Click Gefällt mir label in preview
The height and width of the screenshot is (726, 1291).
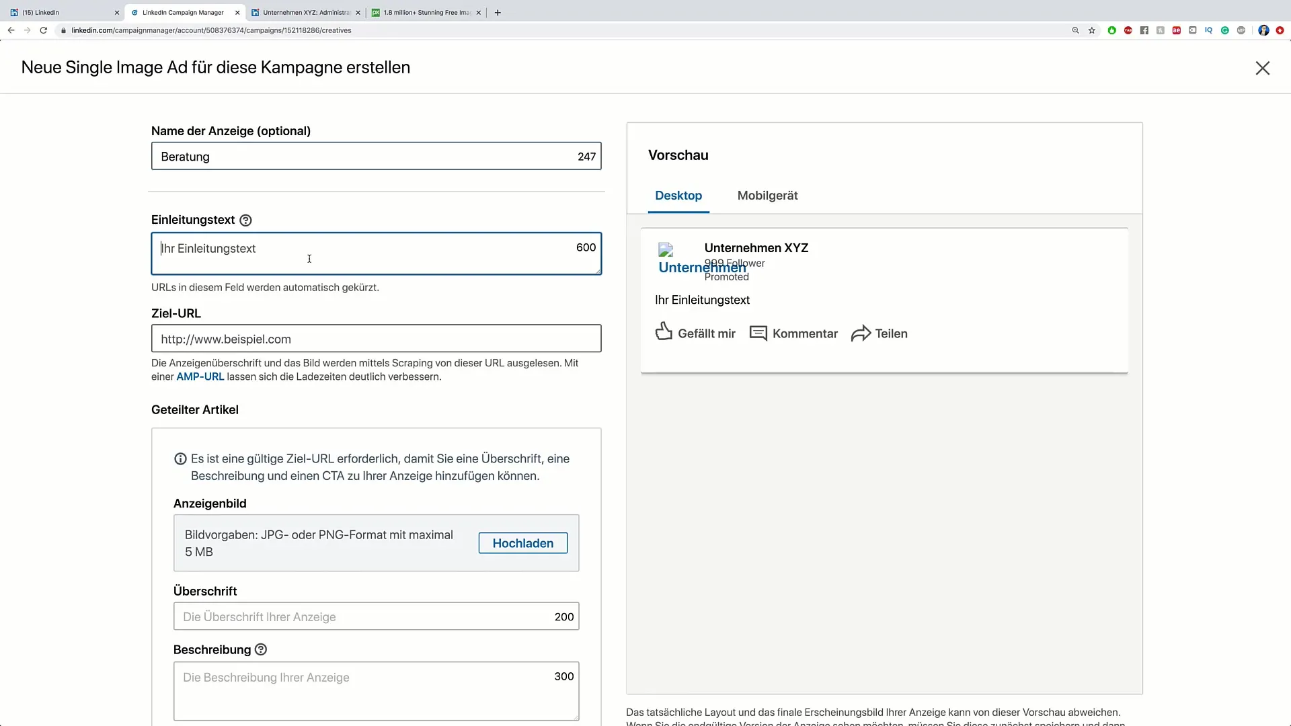[x=707, y=334]
